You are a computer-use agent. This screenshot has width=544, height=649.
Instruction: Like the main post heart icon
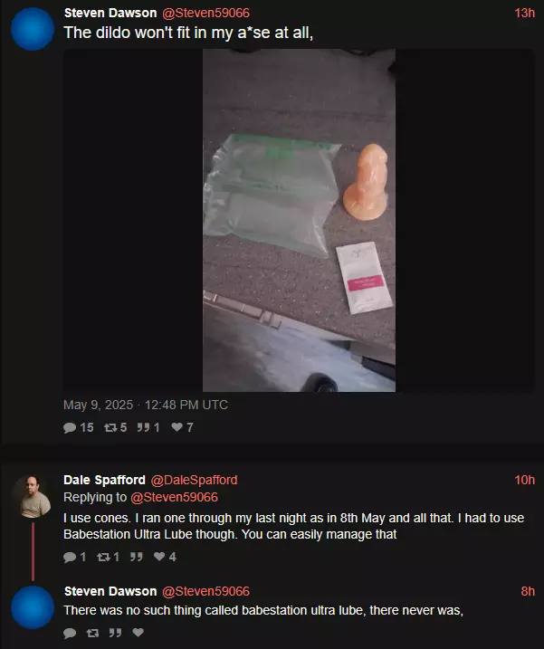point(177,426)
